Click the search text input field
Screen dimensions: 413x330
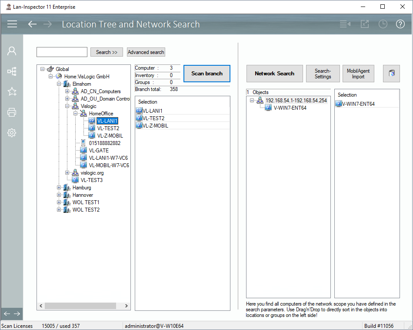pyautogui.click(x=62, y=52)
